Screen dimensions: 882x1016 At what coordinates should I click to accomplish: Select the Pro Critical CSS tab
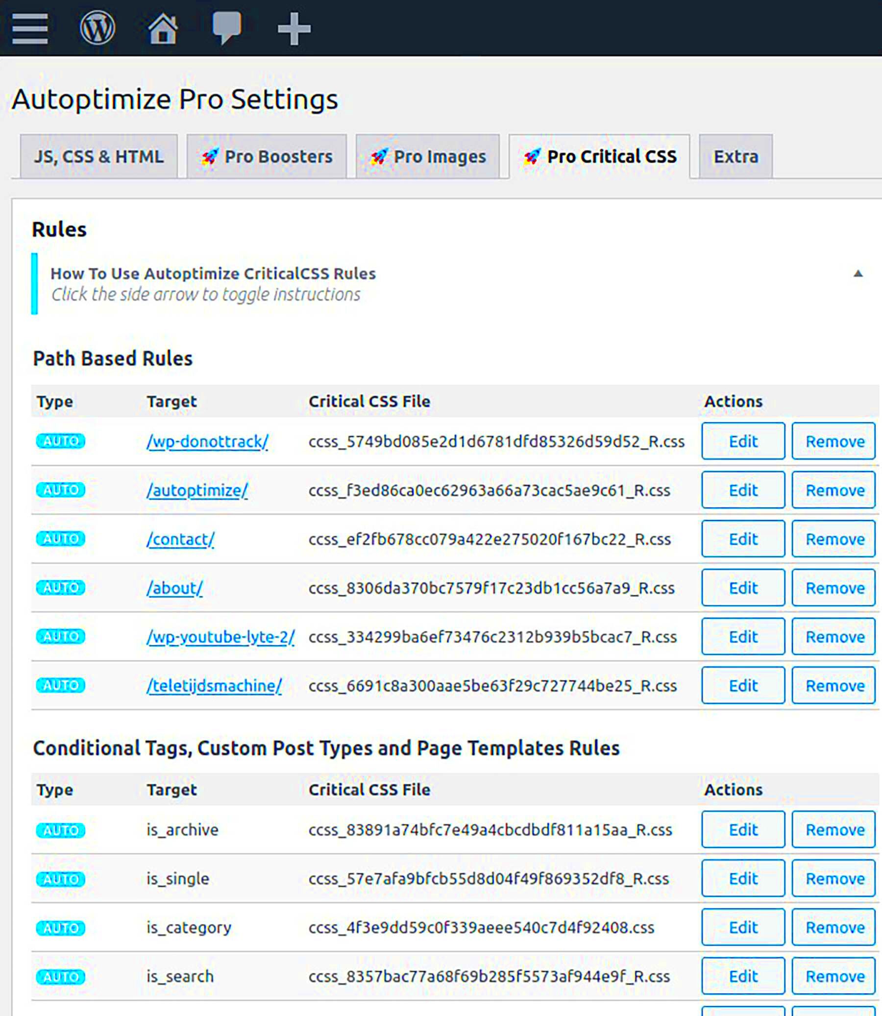coord(599,156)
